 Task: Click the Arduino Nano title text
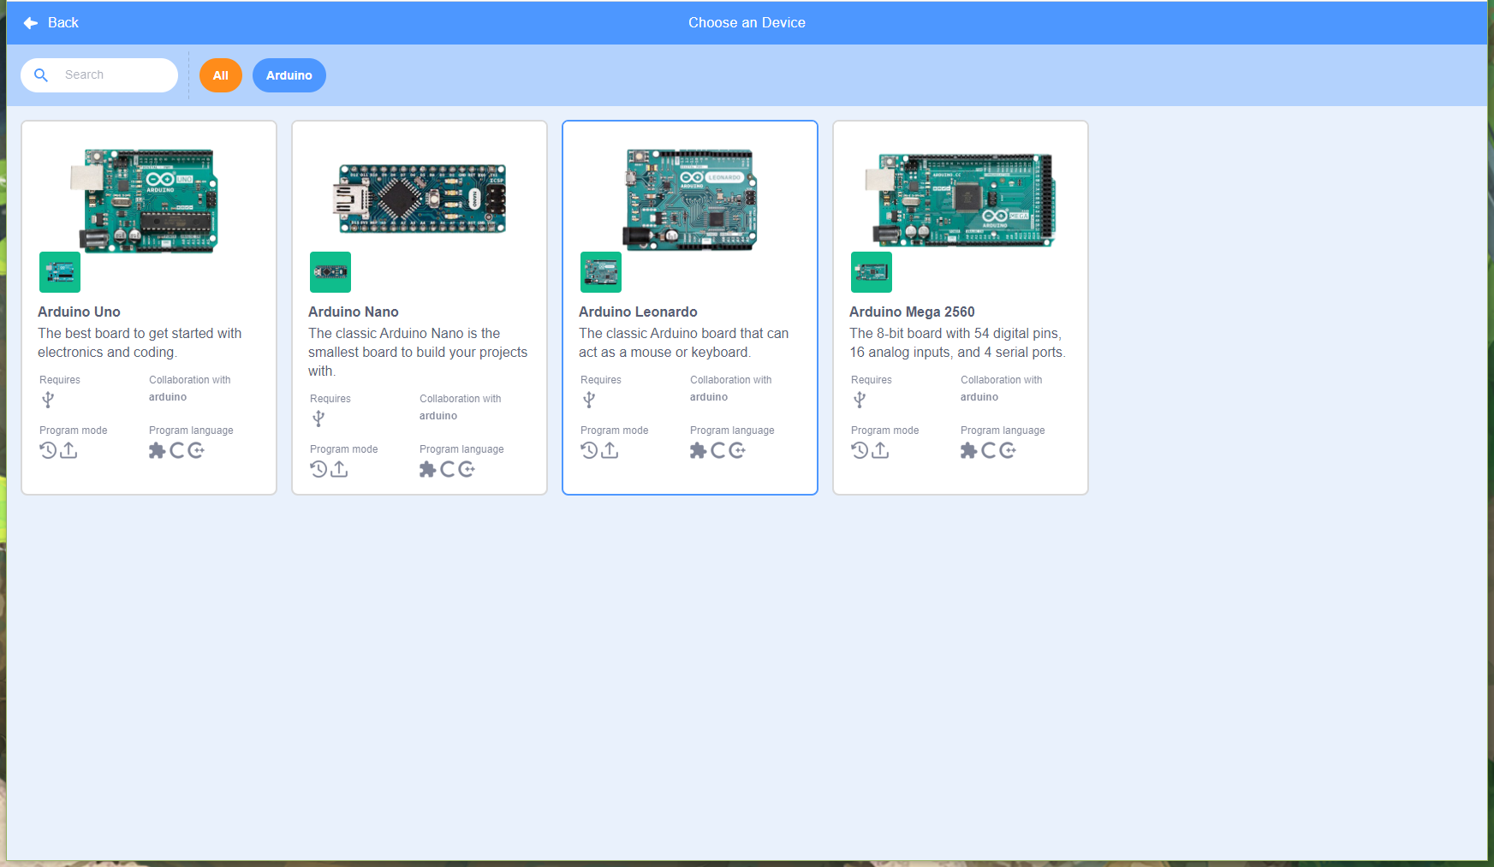click(x=354, y=312)
